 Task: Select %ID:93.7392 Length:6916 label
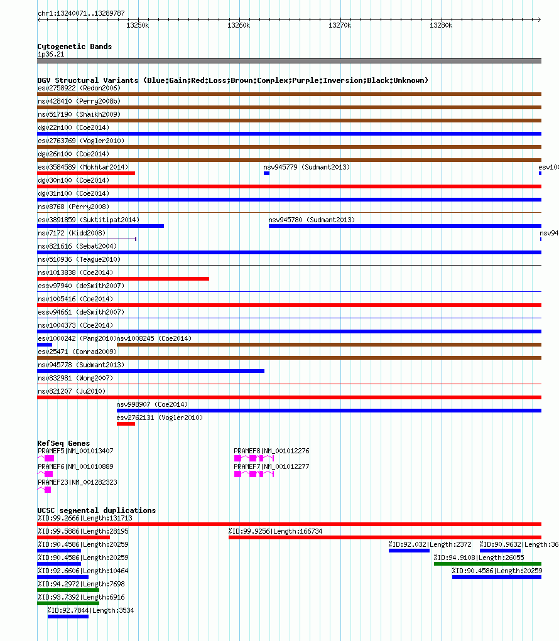(x=81, y=597)
